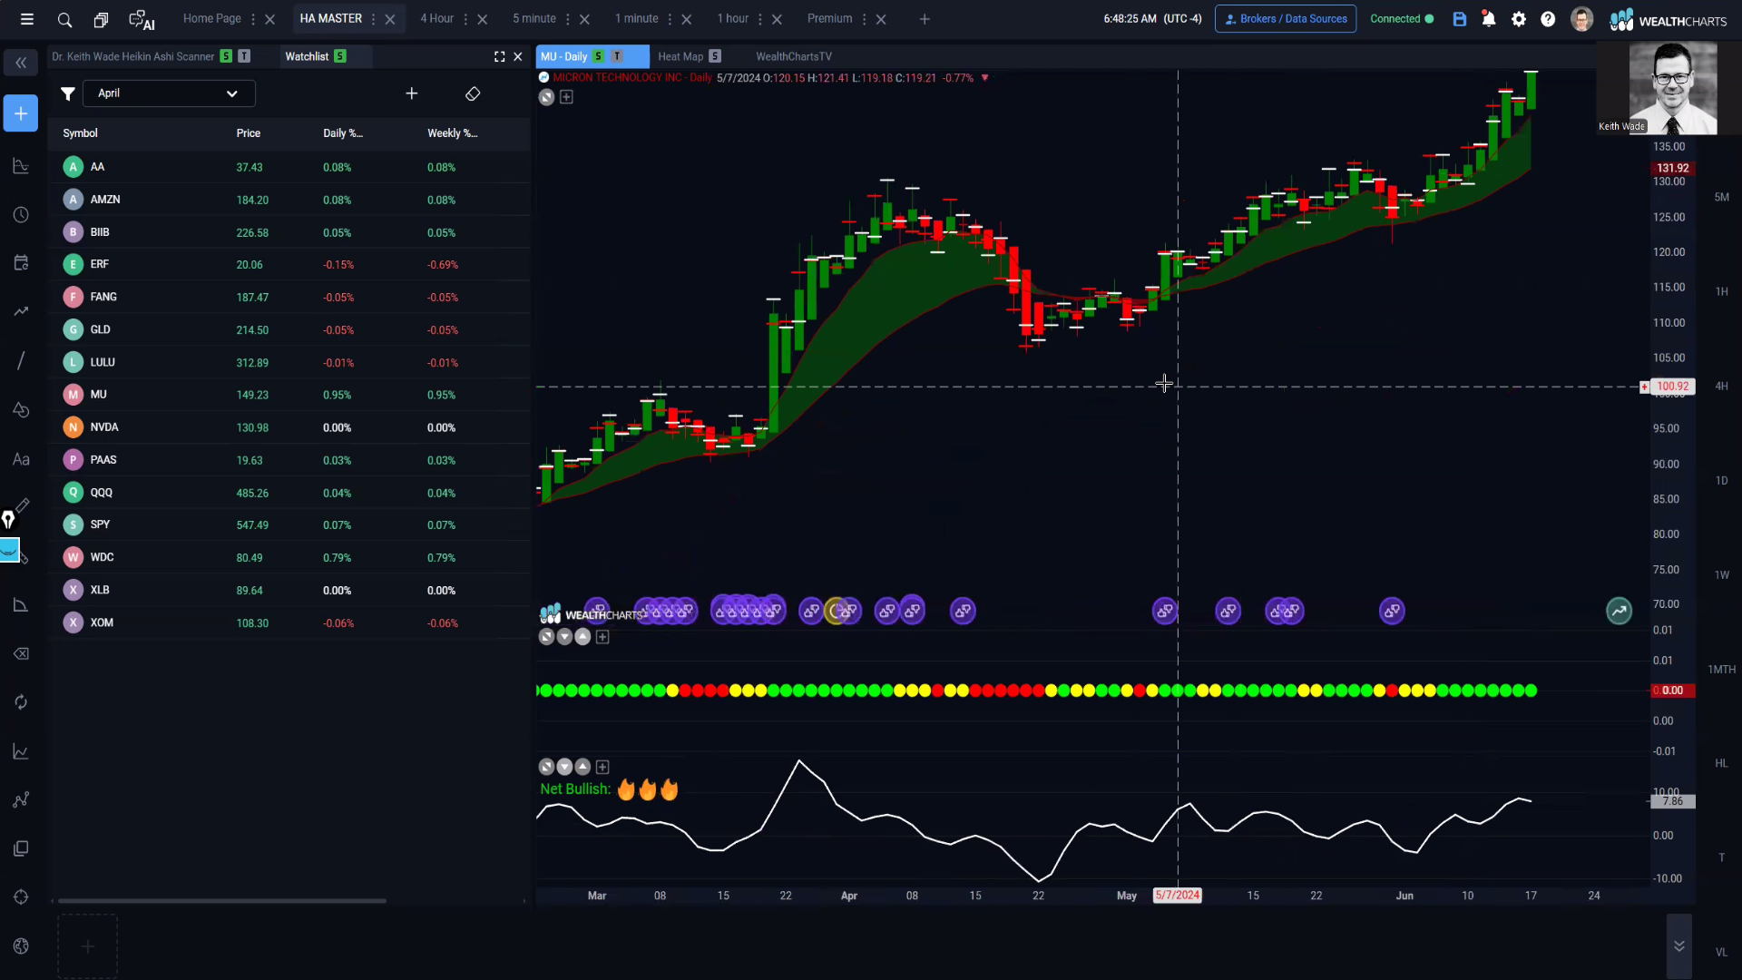Open the symbol search magnifier

64,19
